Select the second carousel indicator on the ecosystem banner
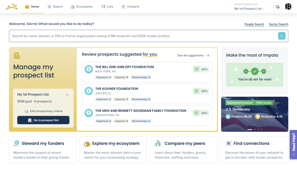The image size is (297, 173). pyautogui.click(x=255, y=130)
